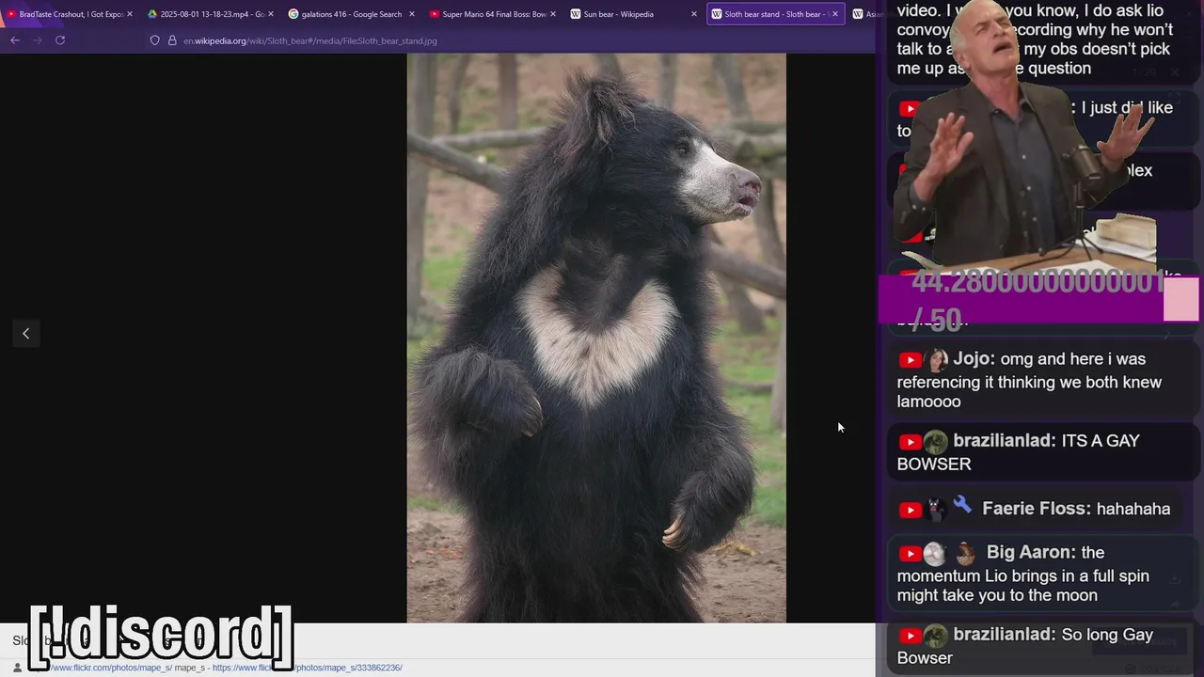Click Jojo's avatar in chat

click(937, 360)
